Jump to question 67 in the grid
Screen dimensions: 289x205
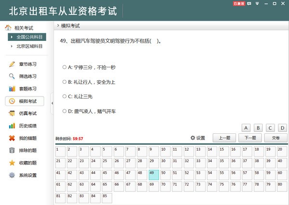tap(131, 187)
